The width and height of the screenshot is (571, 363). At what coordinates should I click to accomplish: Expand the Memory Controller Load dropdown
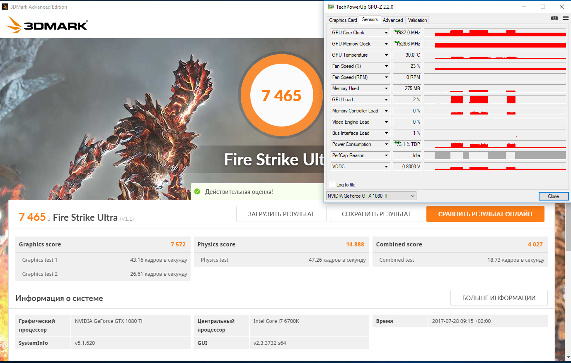pyautogui.click(x=386, y=111)
